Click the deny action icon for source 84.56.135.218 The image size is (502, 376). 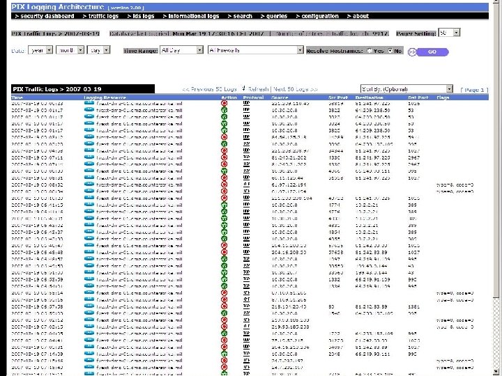(224, 137)
